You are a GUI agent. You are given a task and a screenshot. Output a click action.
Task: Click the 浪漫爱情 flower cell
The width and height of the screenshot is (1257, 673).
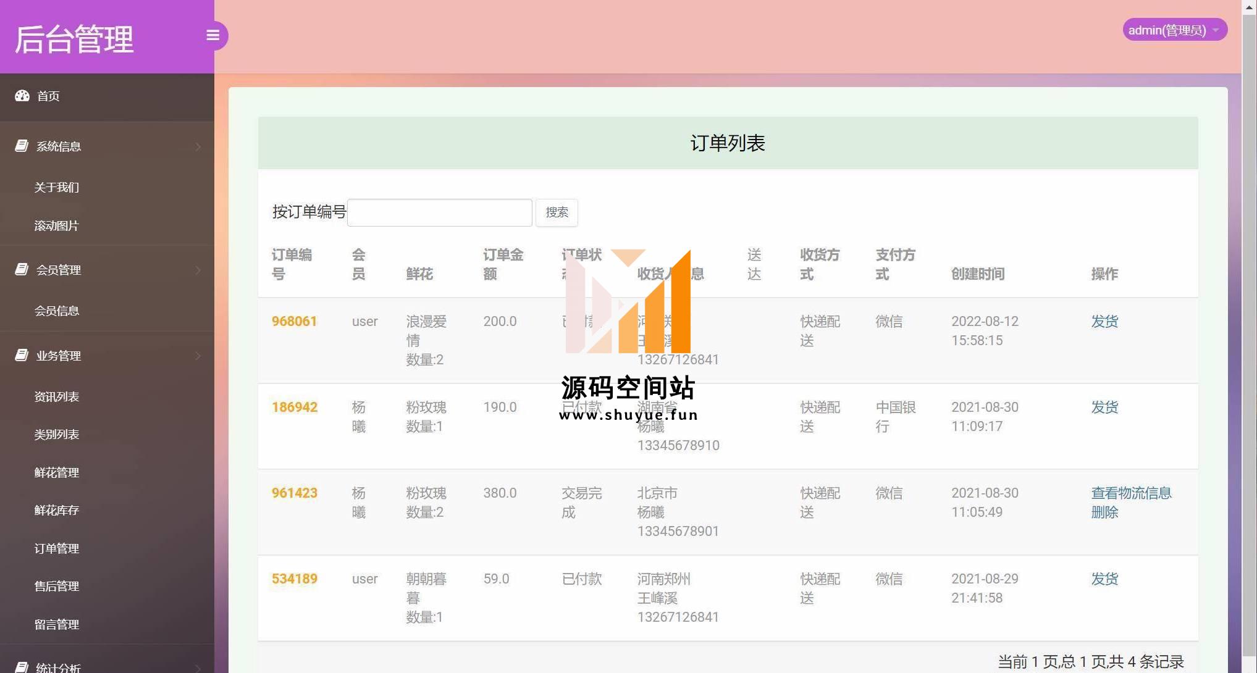pyautogui.click(x=426, y=331)
